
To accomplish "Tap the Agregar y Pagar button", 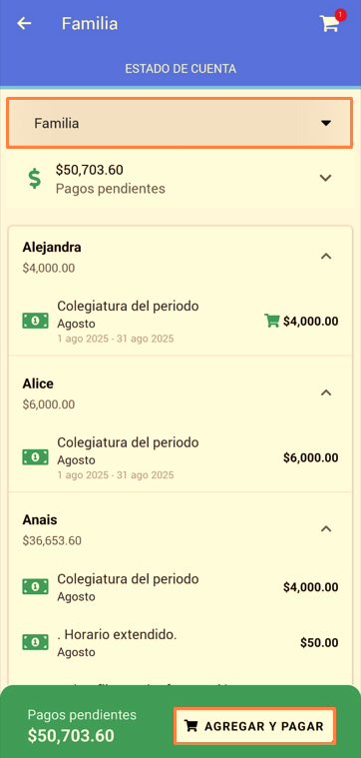I will pyautogui.click(x=254, y=726).
